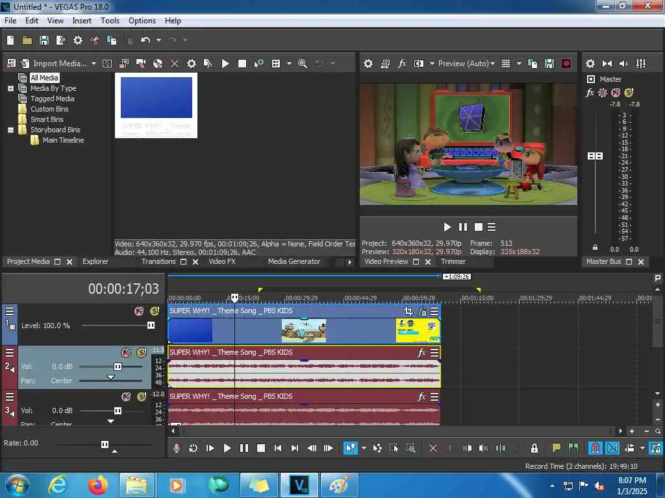Toggle Master Bus mute button
The image size is (665, 498).
coord(616,93)
